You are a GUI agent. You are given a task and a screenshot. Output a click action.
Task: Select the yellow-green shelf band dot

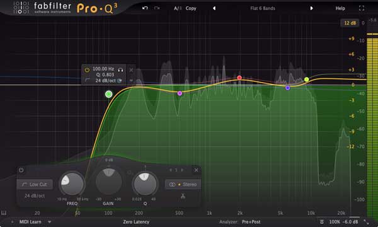click(x=306, y=79)
